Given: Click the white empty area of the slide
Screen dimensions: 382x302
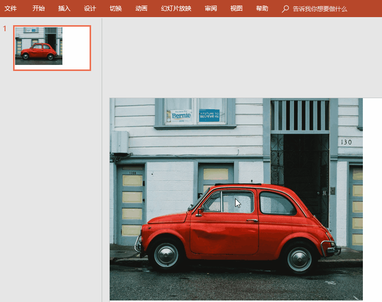Looking at the screenshot, I should [x=372, y=201].
